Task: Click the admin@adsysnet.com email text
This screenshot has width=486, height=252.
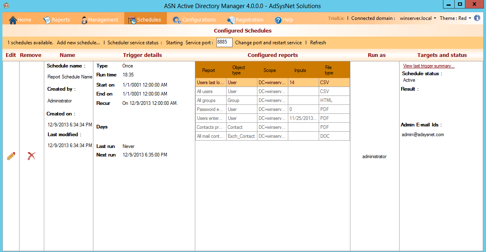Action: tap(423, 135)
